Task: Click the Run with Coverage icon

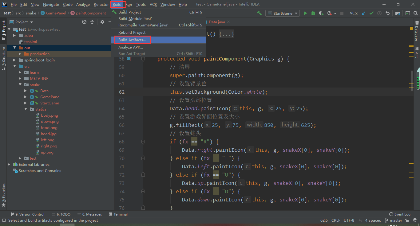Action: [321, 13]
